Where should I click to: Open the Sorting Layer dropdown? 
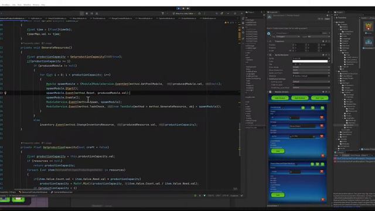(311, 82)
